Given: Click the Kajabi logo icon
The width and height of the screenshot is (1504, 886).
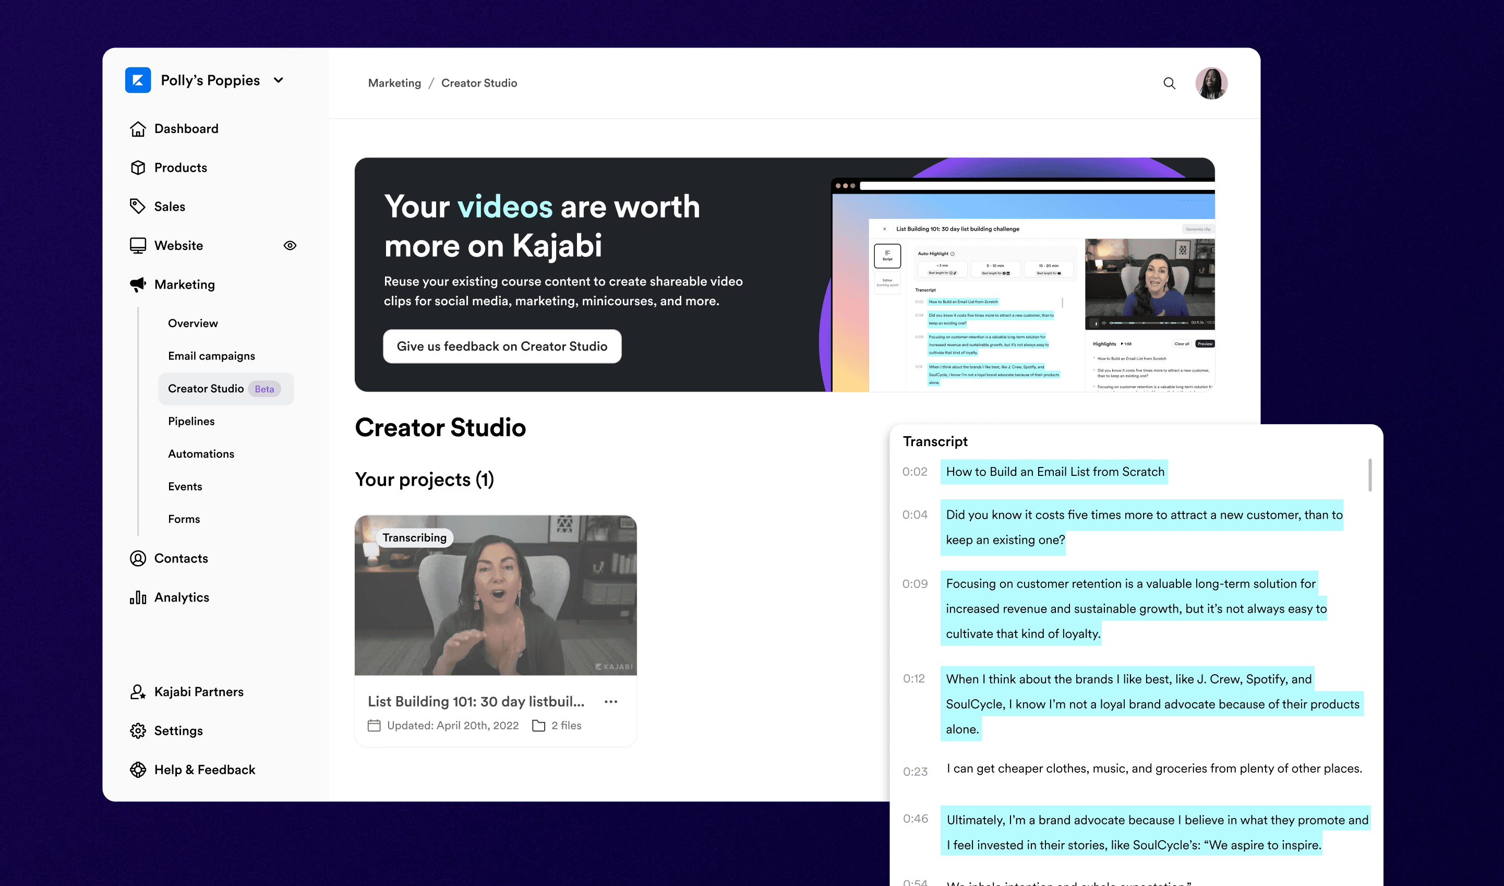Looking at the screenshot, I should point(138,80).
